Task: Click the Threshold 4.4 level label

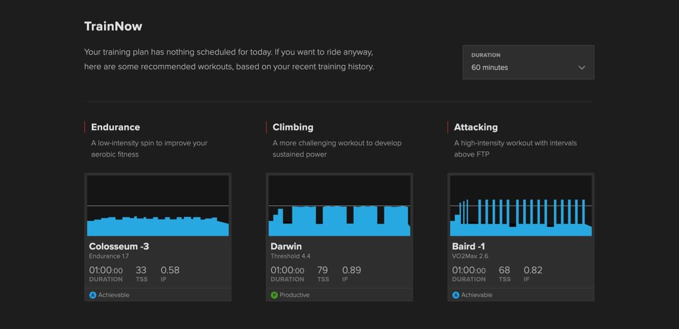Action: pyautogui.click(x=290, y=256)
